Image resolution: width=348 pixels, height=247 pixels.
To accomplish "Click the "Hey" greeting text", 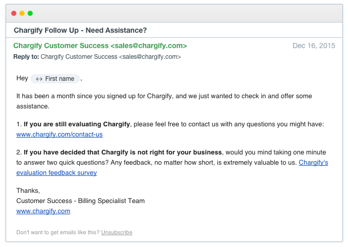I will click(22, 78).
